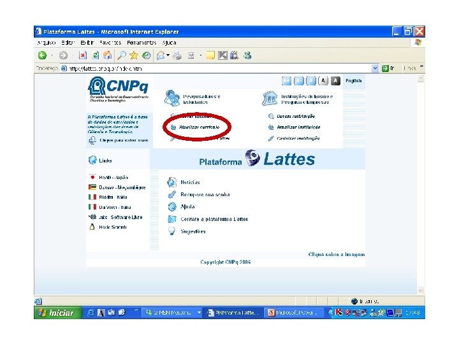Open the Dzowo - Moçambique link

tap(122, 187)
